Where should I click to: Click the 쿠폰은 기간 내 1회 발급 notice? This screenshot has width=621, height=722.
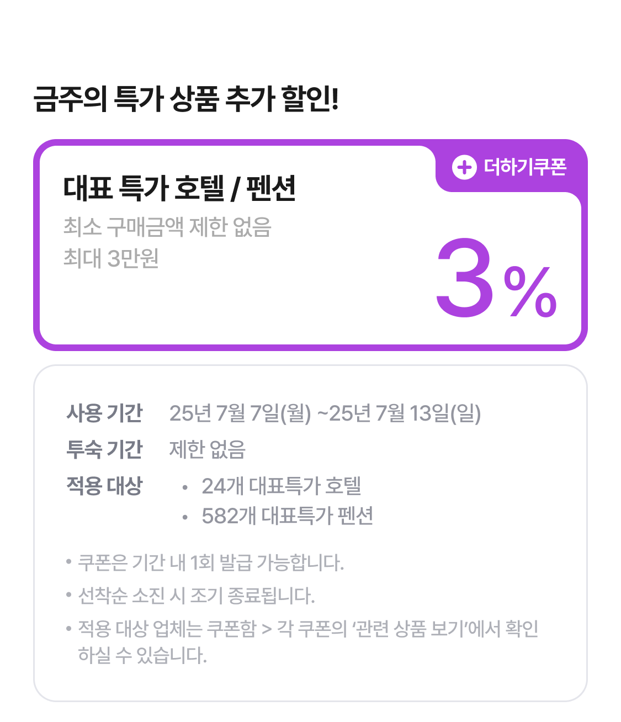210,563
